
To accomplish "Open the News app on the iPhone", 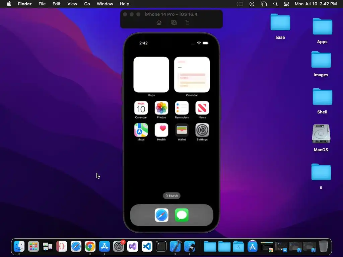I will click(202, 108).
